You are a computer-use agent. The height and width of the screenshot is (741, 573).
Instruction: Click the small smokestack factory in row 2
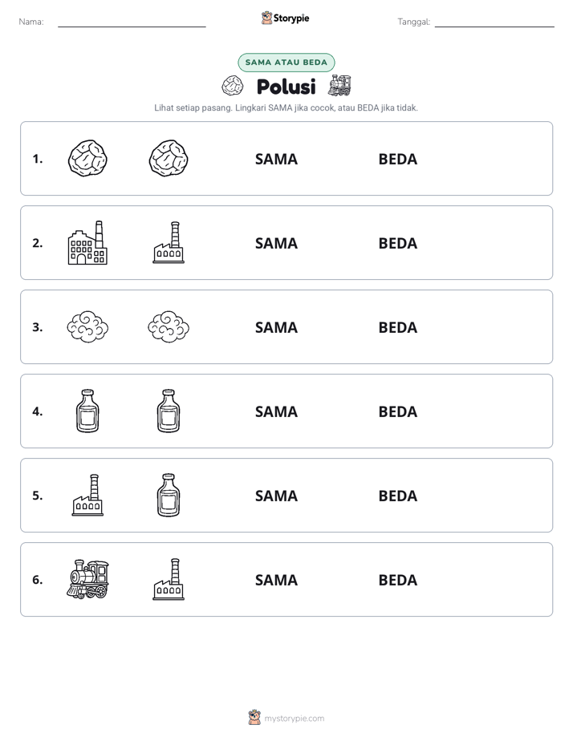[169, 242]
